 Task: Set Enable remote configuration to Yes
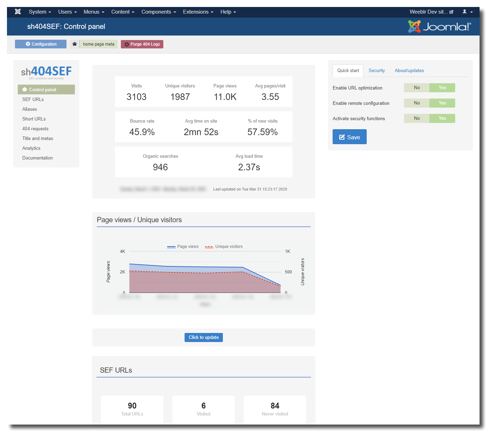[442, 103]
